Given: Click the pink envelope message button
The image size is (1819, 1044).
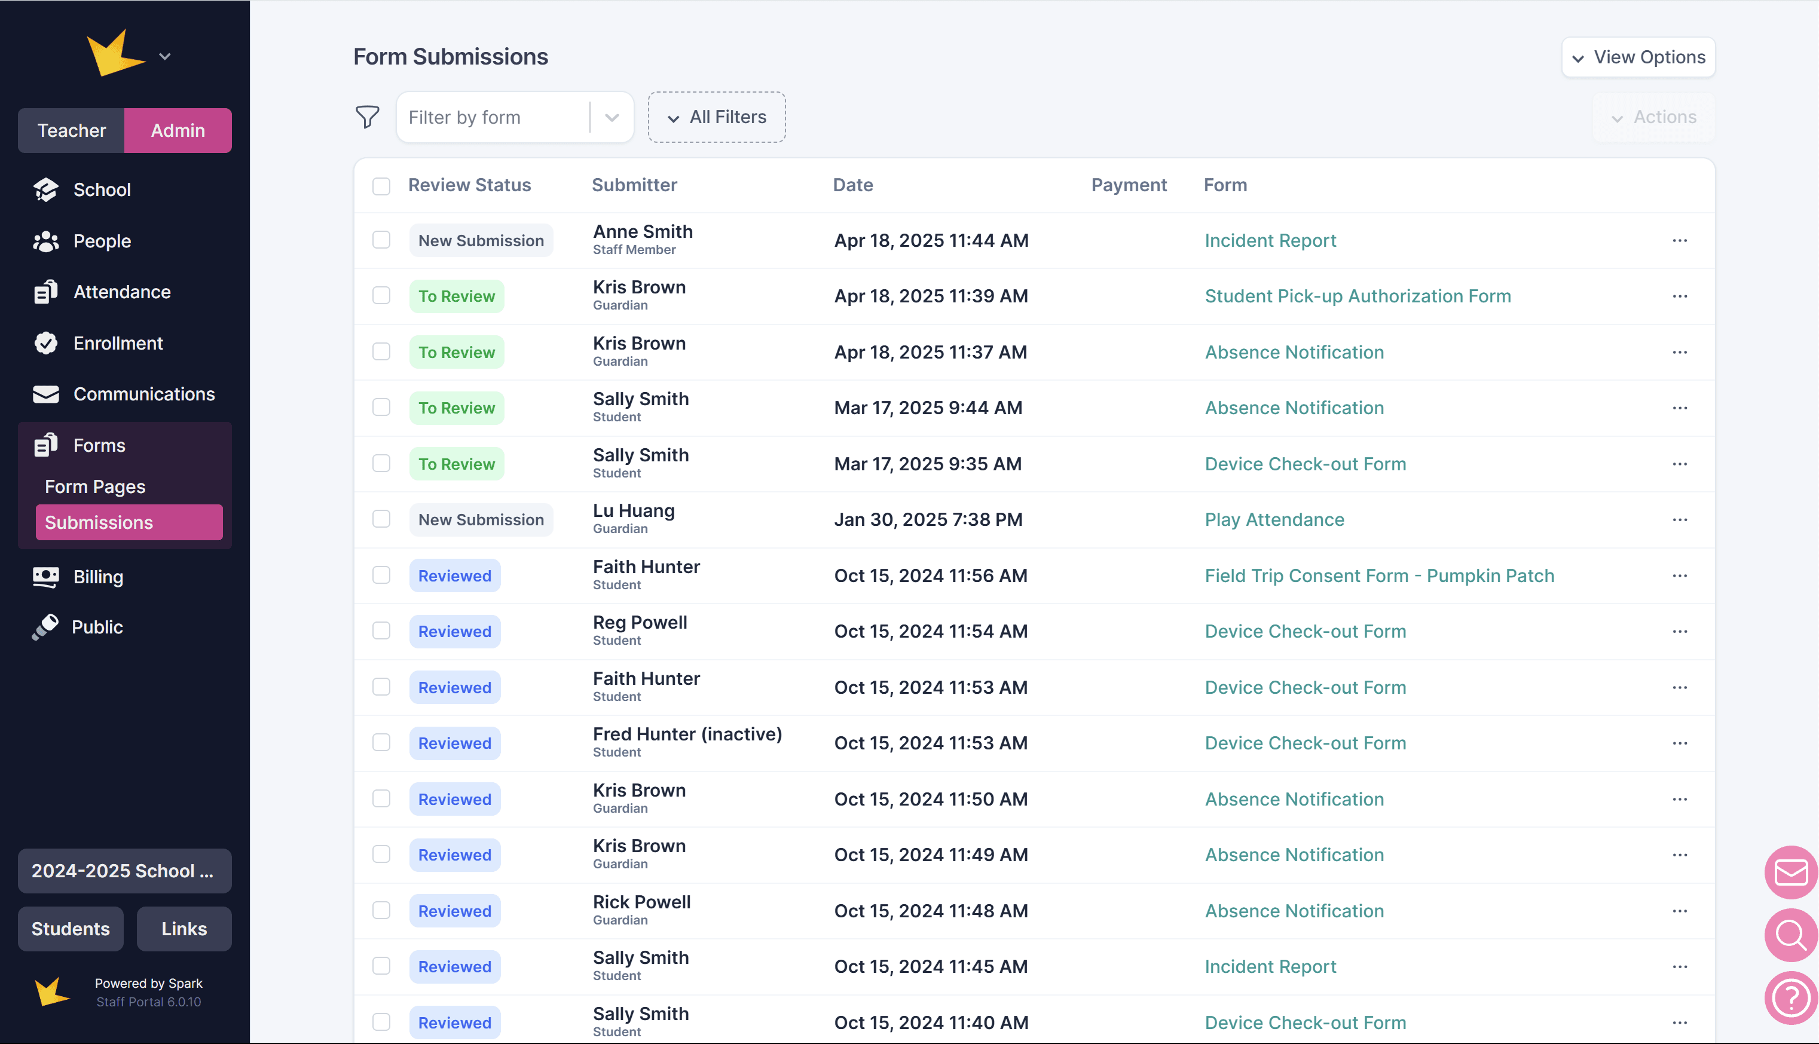Looking at the screenshot, I should click(x=1790, y=872).
